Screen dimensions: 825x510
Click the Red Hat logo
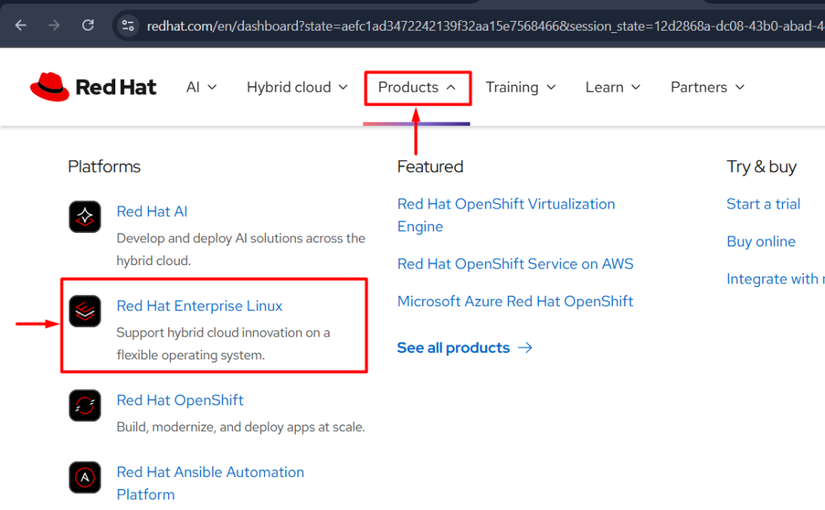pos(93,87)
